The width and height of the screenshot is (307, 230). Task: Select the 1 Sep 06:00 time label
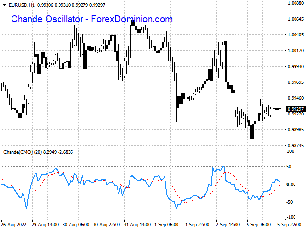click(x=166, y=225)
